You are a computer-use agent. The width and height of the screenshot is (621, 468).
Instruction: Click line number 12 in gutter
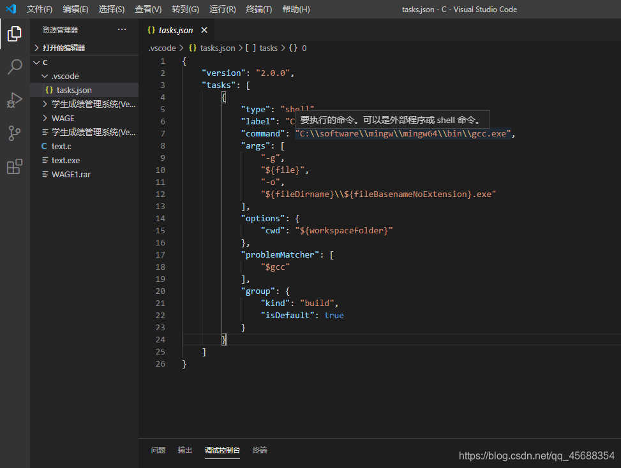160,194
